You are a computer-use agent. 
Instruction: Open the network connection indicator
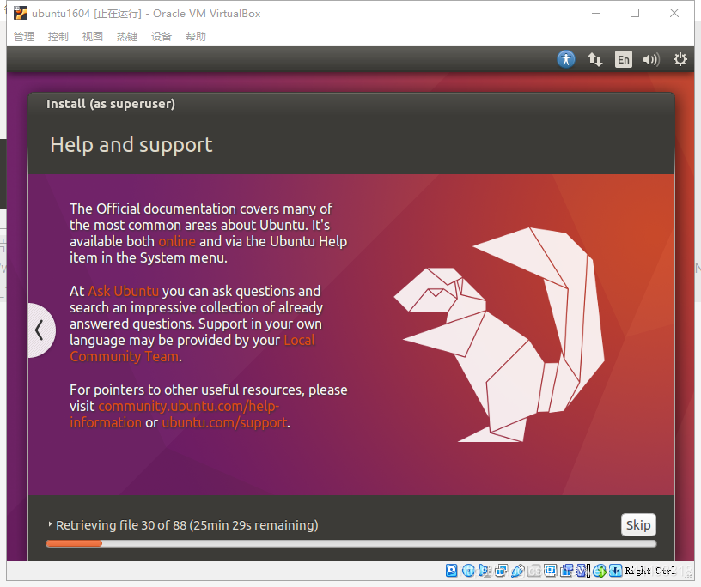[x=594, y=59]
